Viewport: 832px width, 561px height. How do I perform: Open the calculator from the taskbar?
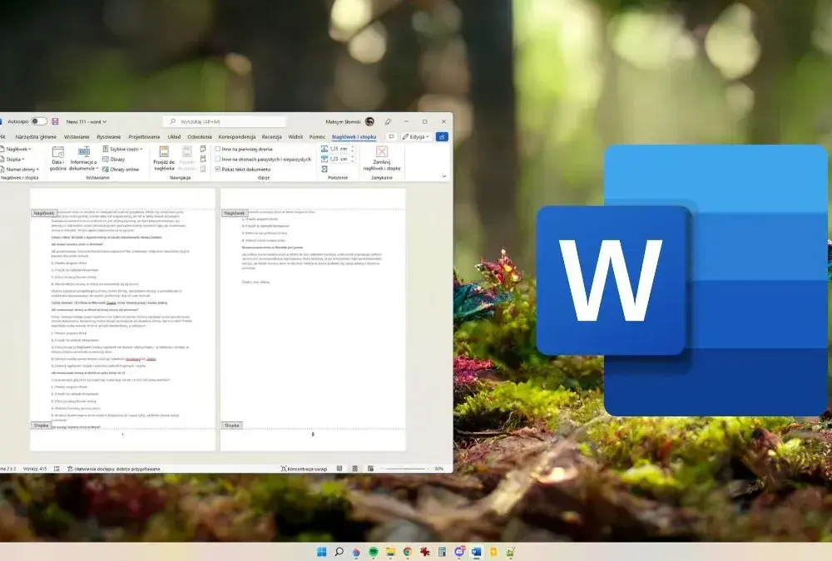(x=442, y=552)
